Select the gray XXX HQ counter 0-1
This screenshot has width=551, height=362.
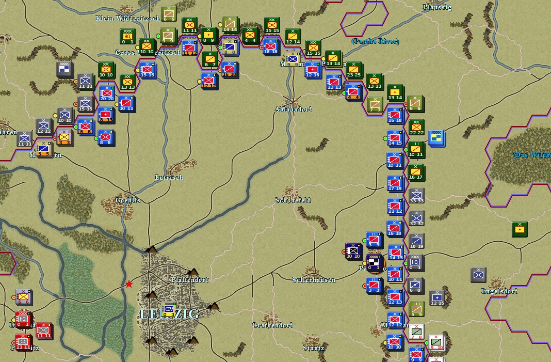click(x=415, y=262)
